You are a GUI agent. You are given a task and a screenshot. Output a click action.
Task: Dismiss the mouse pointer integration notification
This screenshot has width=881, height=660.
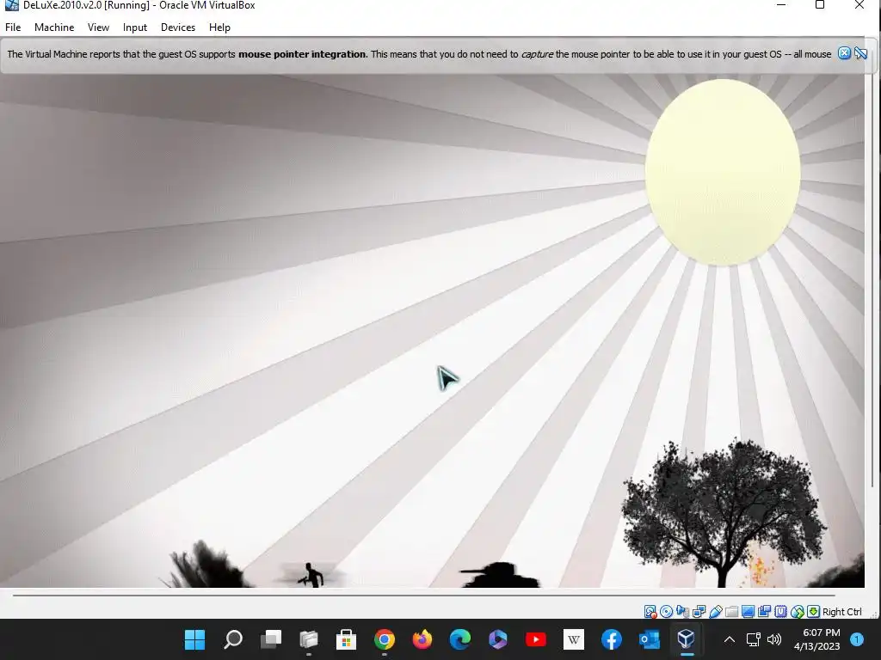point(844,53)
